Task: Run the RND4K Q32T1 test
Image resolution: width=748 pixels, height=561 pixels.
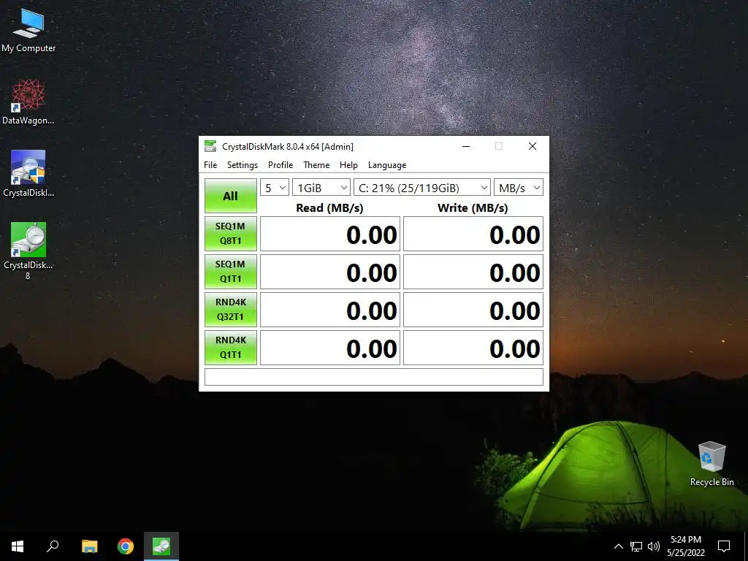Action: click(x=231, y=310)
